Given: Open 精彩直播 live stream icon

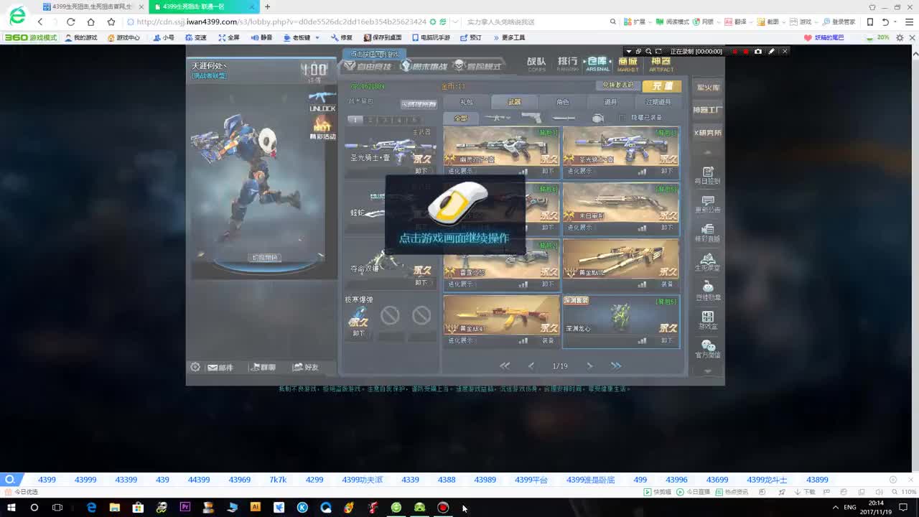Looking at the screenshot, I should point(708,233).
